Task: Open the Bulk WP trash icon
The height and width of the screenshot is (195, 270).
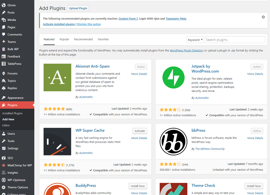Action: 4,49
